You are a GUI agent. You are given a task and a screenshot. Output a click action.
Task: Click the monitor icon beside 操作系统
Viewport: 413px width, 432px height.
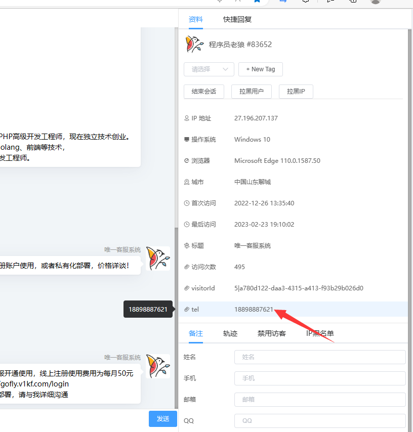pyautogui.click(x=187, y=139)
